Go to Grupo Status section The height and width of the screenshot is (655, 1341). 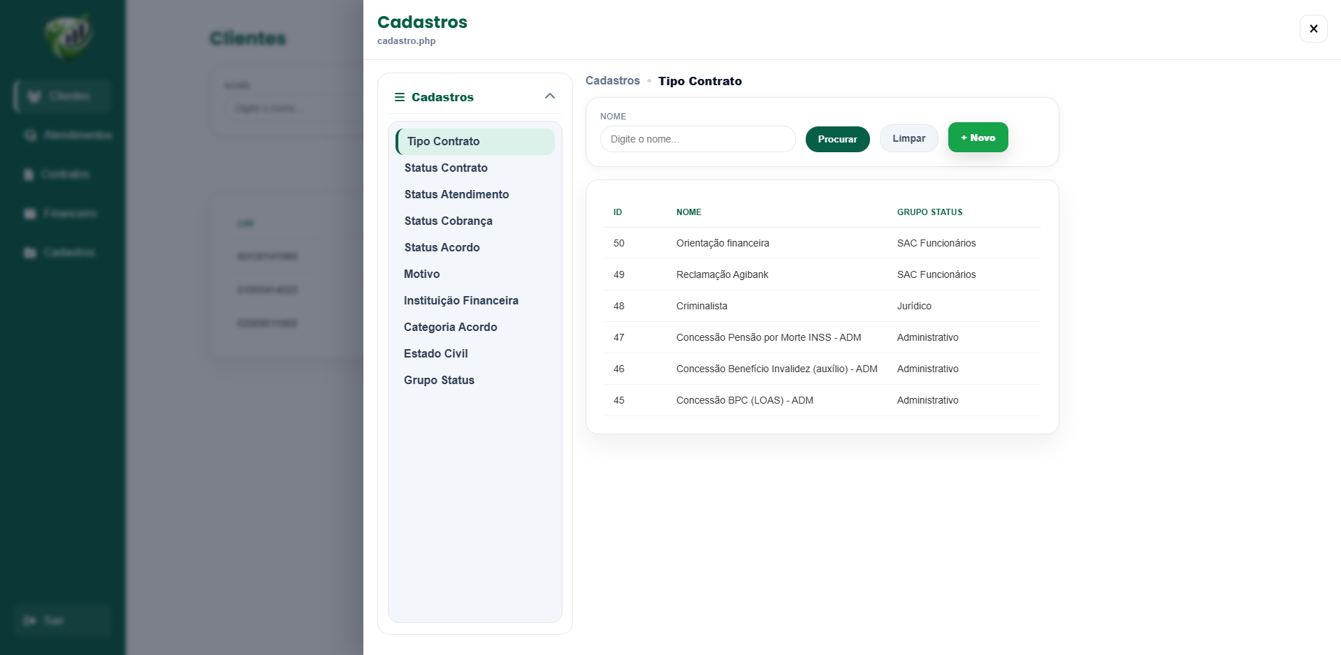(x=439, y=380)
